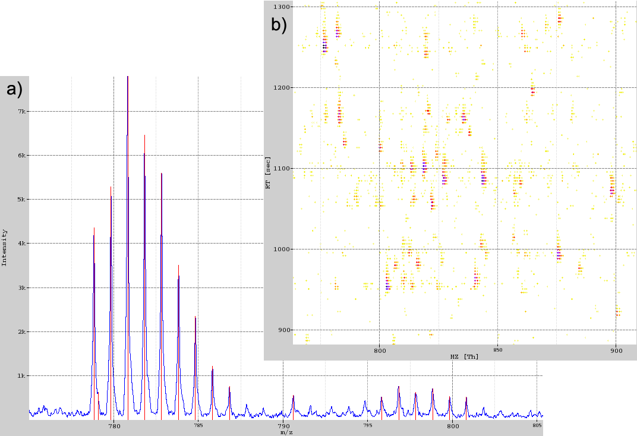Click the "4k" intensity tick label
Screen dimensions: 637x436
click(21, 243)
